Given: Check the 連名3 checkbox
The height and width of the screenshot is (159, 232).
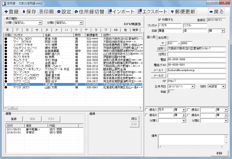Looking at the screenshot, I should point(147,115).
